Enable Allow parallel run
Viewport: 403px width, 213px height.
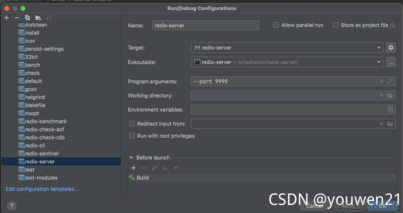tap(276, 25)
